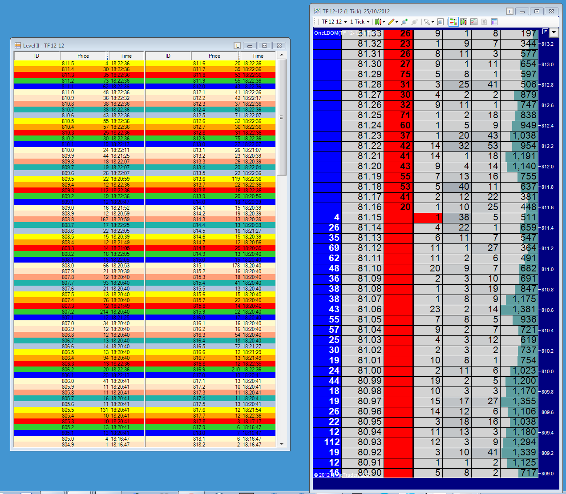
Task: Click the zoom out magnifier with minus
Action: point(415,22)
